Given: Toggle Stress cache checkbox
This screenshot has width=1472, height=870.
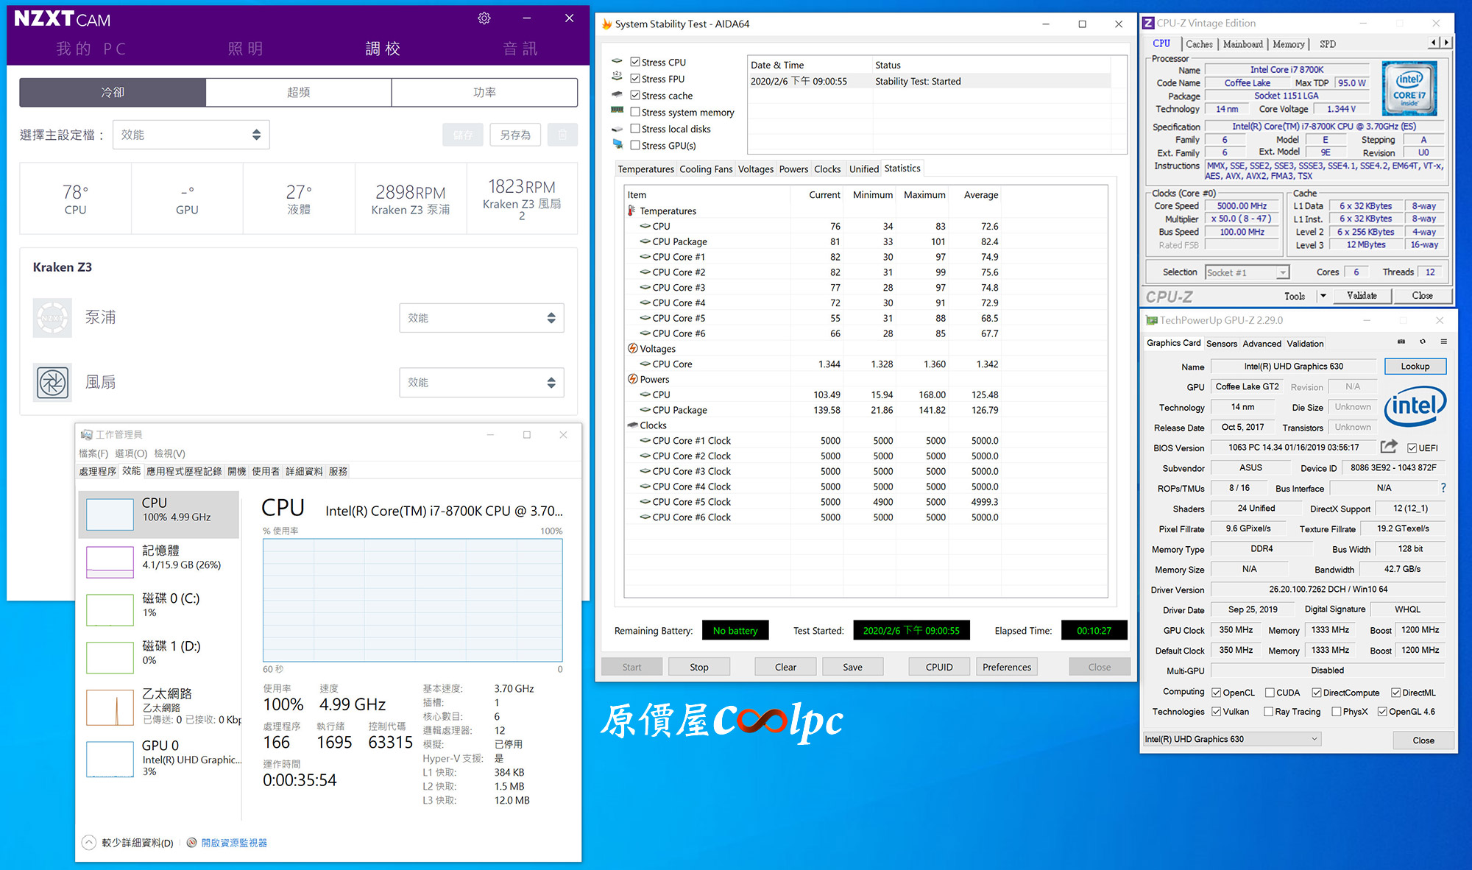Looking at the screenshot, I should click(x=635, y=95).
